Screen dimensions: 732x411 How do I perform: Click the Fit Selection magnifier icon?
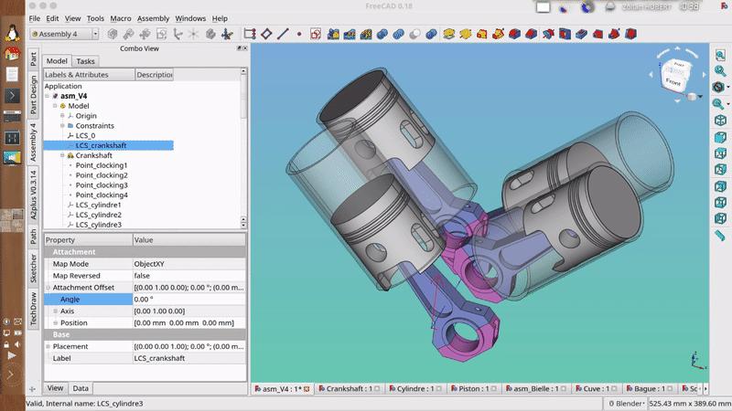(x=720, y=71)
